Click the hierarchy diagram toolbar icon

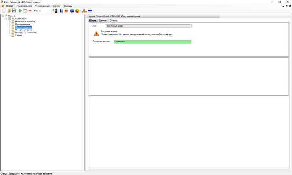(84, 11)
